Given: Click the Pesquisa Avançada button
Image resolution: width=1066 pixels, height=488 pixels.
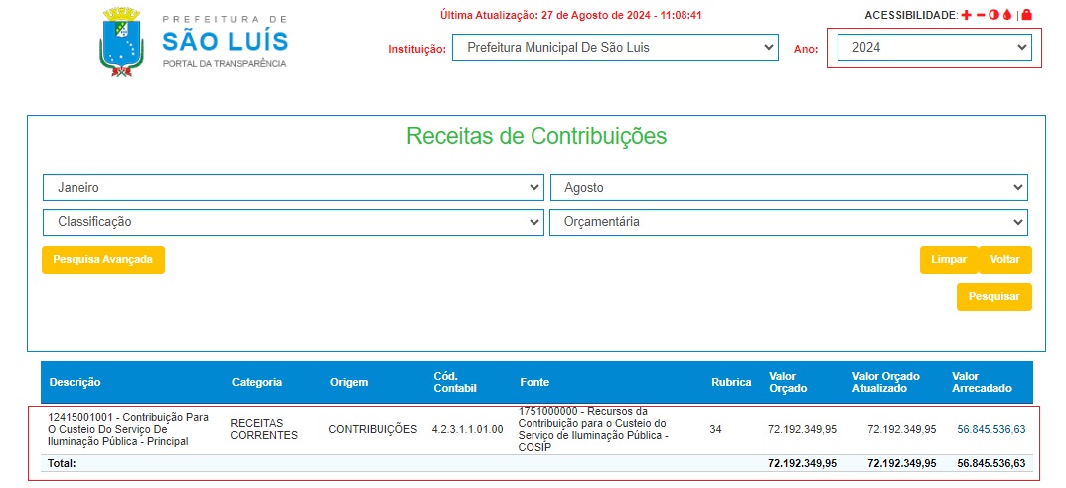Looking at the screenshot, I should [x=103, y=259].
